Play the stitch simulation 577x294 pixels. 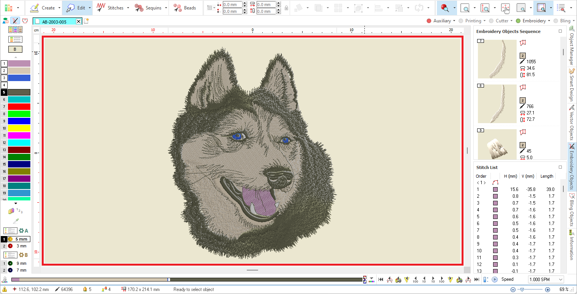tap(495, 280)
